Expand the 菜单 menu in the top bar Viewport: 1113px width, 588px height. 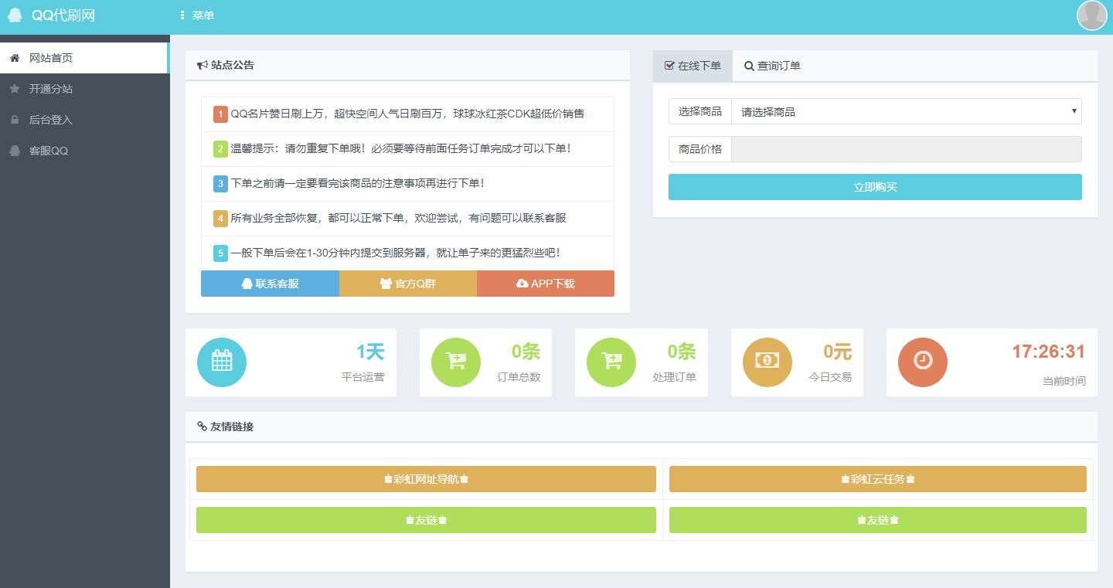point(196,15)
